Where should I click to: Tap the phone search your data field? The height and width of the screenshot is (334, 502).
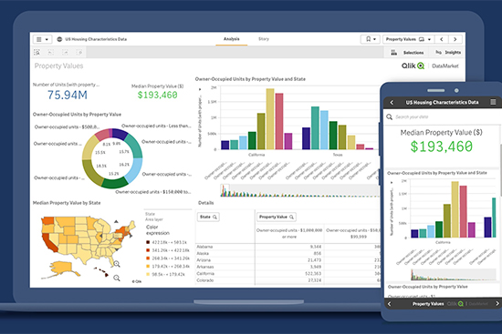click(x=442, y=116)
